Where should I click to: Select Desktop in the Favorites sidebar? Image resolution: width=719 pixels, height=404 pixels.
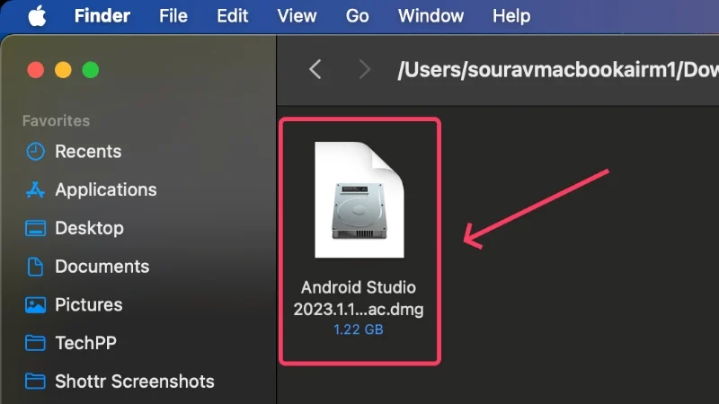point(89,228)
